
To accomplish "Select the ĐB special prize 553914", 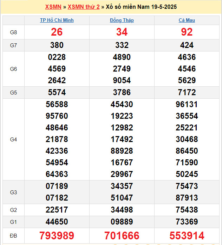I will pos(187,235).
